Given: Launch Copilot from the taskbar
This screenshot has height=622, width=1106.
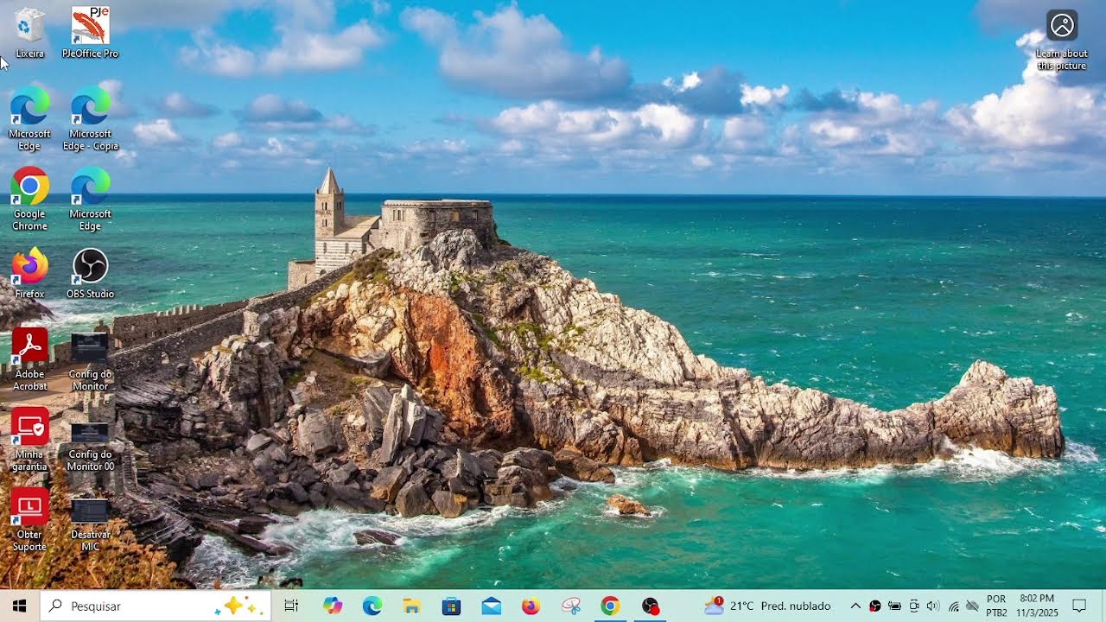Looking at the screenshot, I should (x=333, y=606).
